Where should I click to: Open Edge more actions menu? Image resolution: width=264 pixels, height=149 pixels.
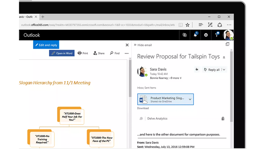pos(229,25)
